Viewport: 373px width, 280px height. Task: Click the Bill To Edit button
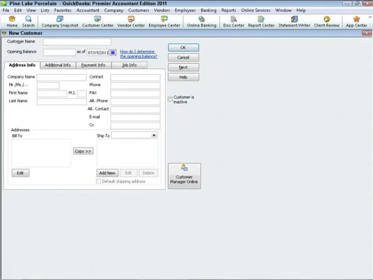point(20,173)
